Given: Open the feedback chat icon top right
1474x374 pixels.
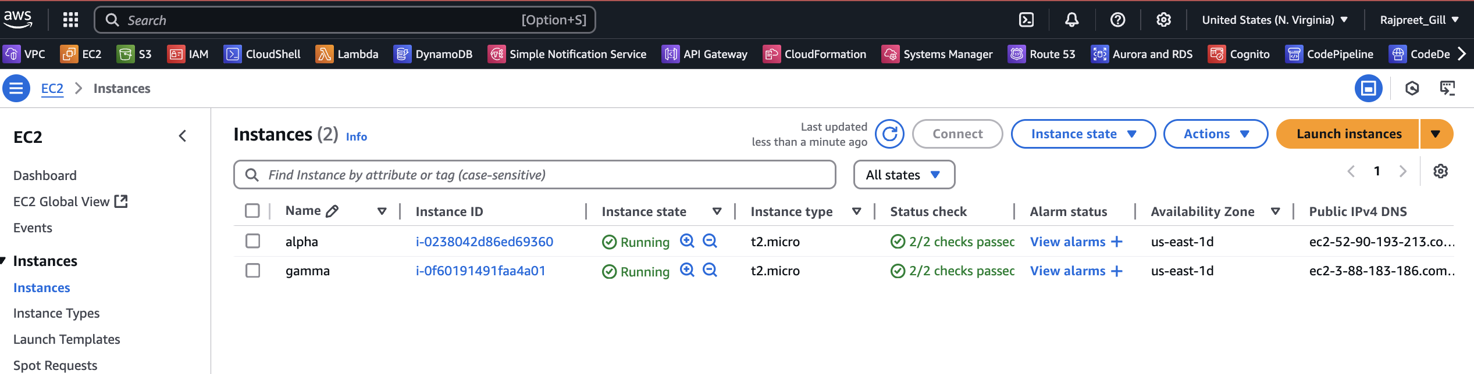Looking at the screenshot, I should click(x=1447, y=88).
